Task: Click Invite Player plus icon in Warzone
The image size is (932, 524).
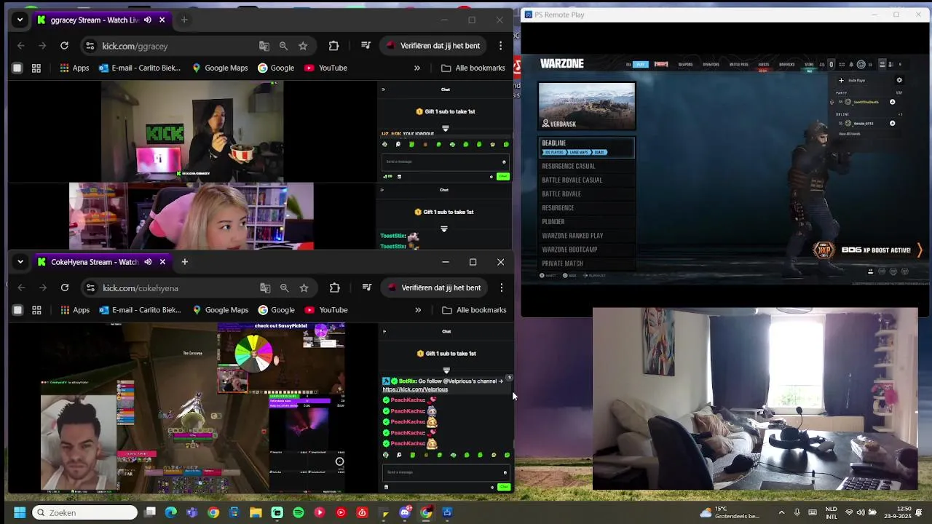Action: pyautogui.click(x=841, y=81)
